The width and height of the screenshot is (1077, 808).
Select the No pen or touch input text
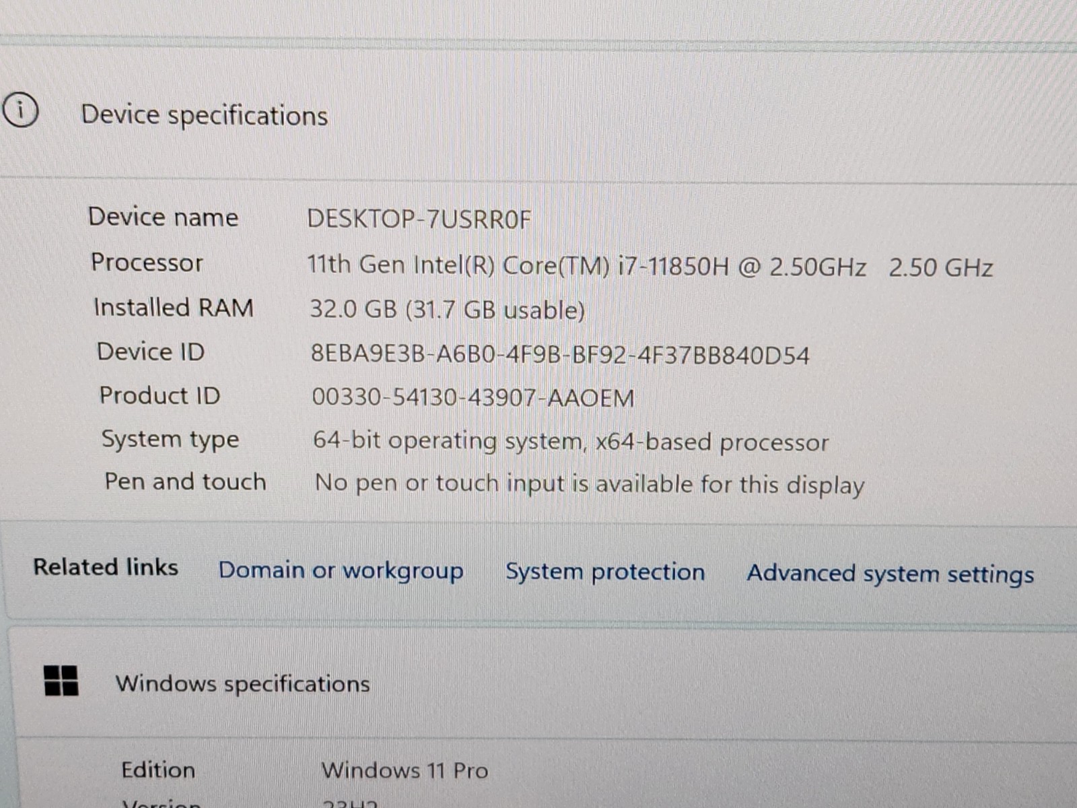pos(590,484)
